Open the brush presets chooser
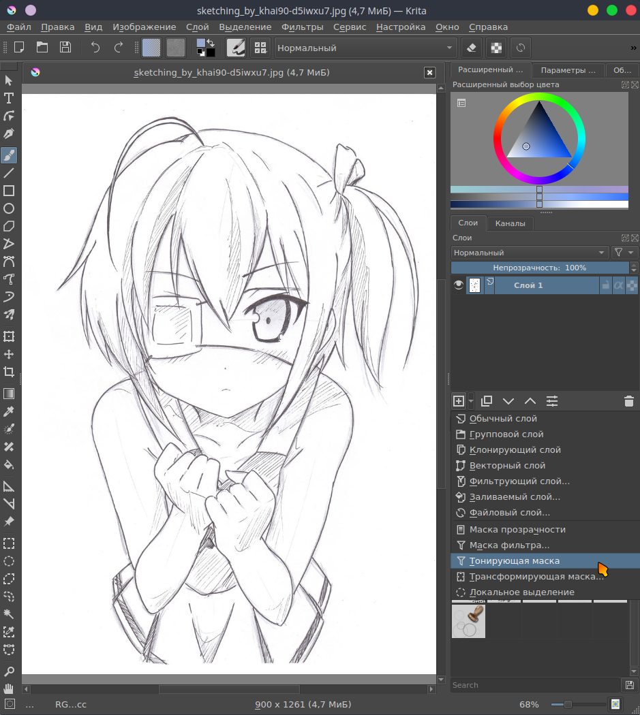This screenshot has width=640, height=715. point(260,48)
